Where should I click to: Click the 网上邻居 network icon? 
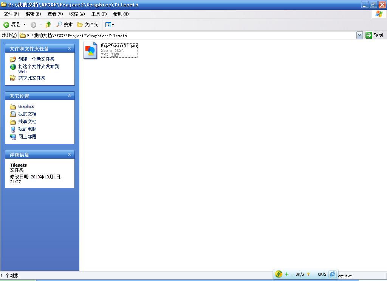pyautogui.click(x=13, y=137)
